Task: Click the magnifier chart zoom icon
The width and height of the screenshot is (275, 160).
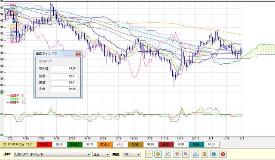Action: pos(186,154)
